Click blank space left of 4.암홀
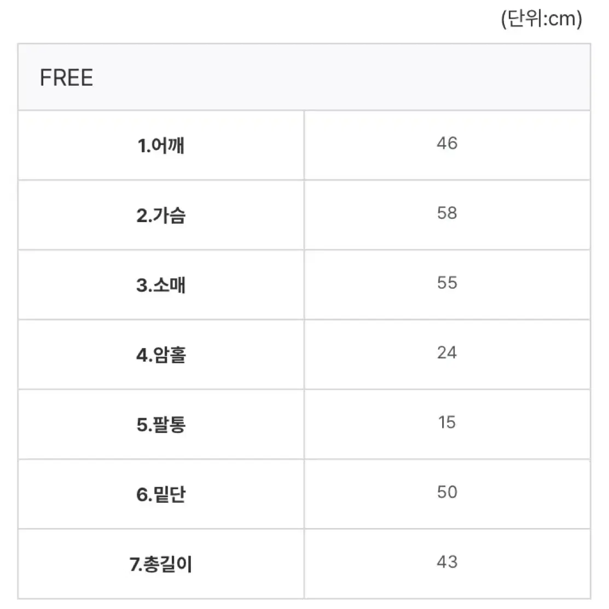 click(77, 355)
